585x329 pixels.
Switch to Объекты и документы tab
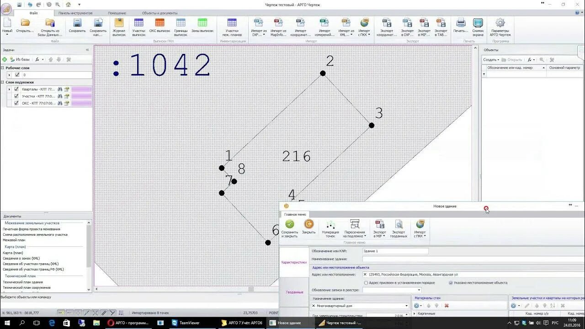pyautogui.click(x=160, y=13)
